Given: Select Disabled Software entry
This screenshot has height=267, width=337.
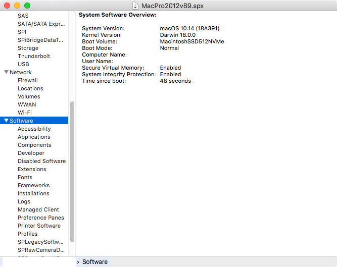Looking at the screenshot, I should (42, 161).
